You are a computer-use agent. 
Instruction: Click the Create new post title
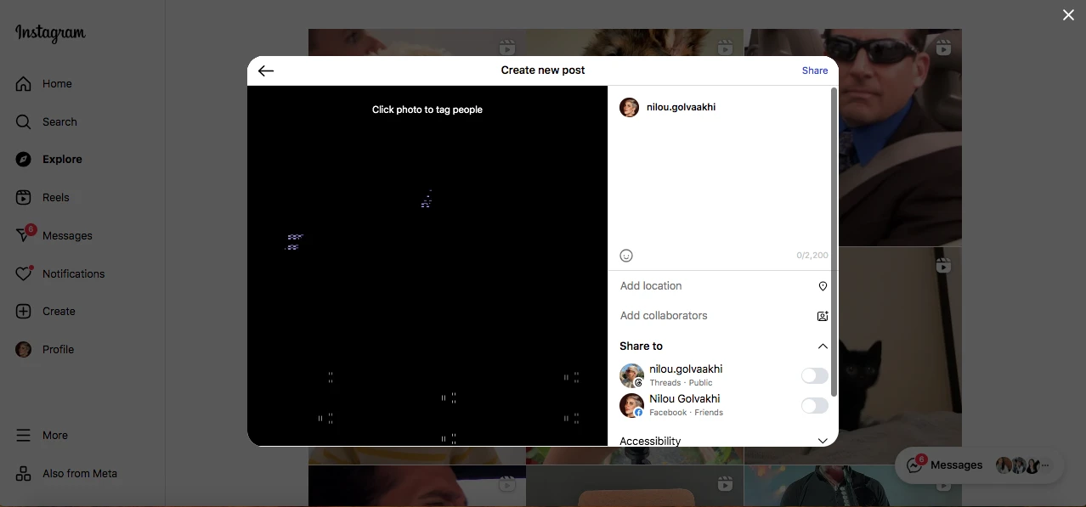(x=543, y=70)
